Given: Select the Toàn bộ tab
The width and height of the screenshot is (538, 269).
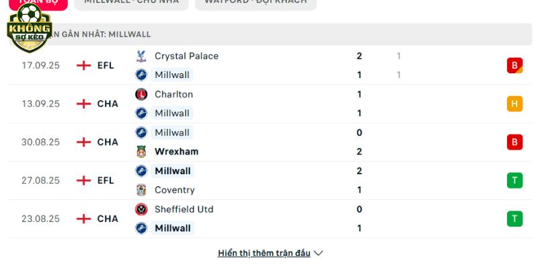Looking at the screenshot, I should click(x=38, y=3).
